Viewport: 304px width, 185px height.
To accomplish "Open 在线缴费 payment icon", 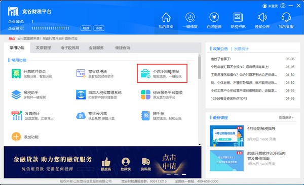I will coord(214,17).
